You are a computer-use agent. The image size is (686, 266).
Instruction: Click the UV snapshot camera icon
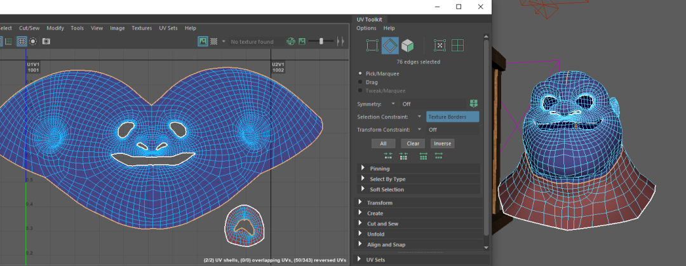click(46, 41)
